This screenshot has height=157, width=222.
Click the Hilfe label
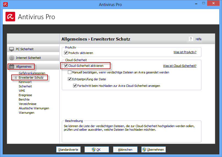point(198,39)
